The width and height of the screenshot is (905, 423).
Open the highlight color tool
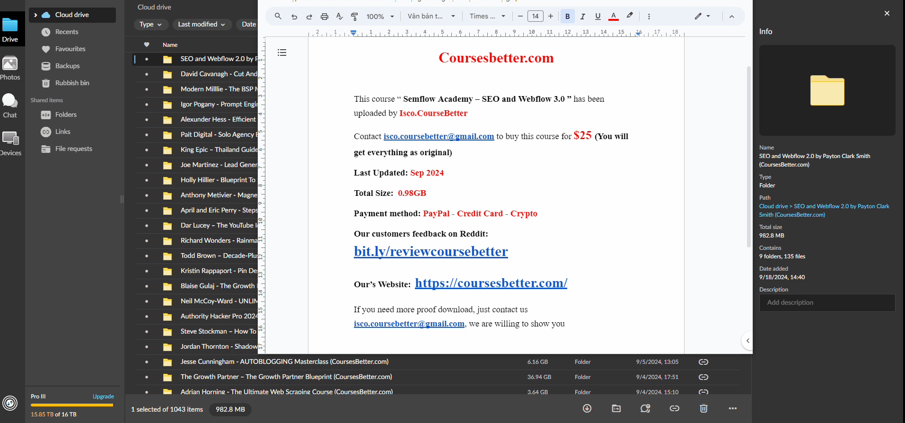(x=630, y=16)
